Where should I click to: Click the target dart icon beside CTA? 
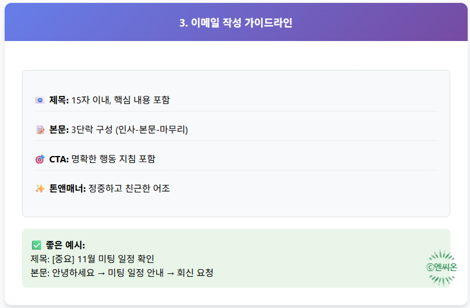(x=40, y=159)
